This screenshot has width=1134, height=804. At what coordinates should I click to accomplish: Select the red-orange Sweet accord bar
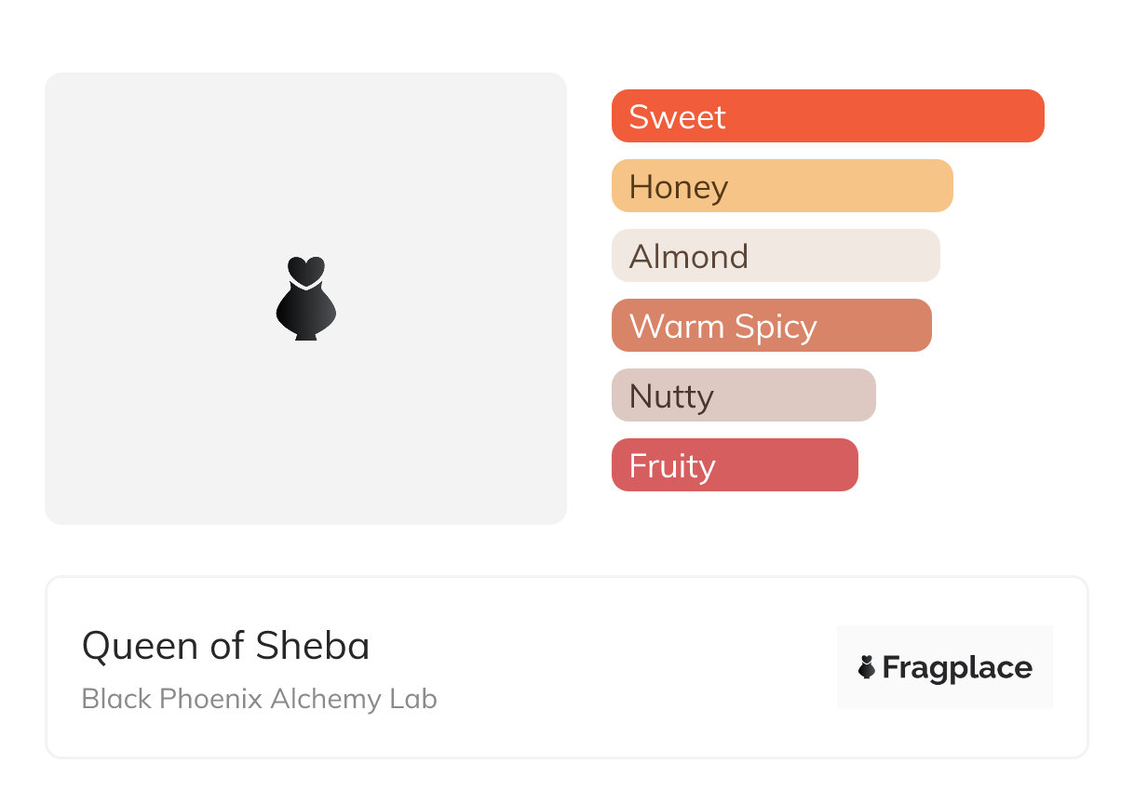pyautogui.click(x=884, y=116)
